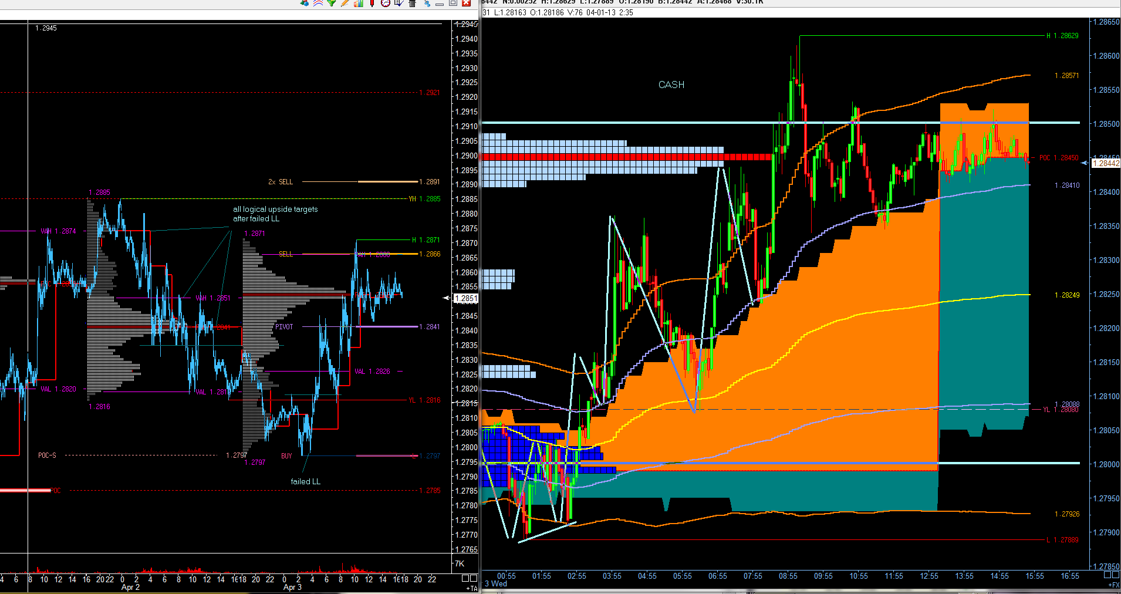
Task: Select the 'Apr 2' date on the time axis
Action: 130,588
